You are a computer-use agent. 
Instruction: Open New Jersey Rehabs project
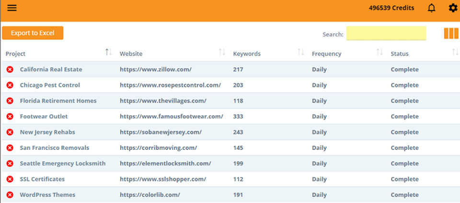coord(47,132)
